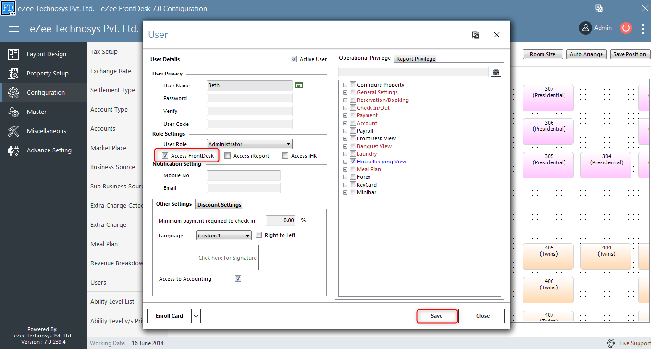Viewport: 651px width, 349px height.
Task: Click the Property Setup sidebar icon
Action: (x=13, y=74)
